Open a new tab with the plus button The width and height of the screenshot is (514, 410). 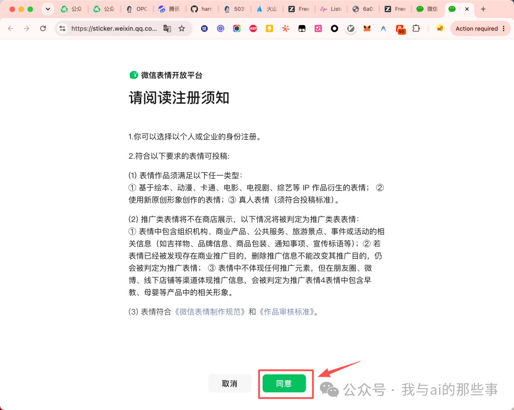tap(483, 9)
